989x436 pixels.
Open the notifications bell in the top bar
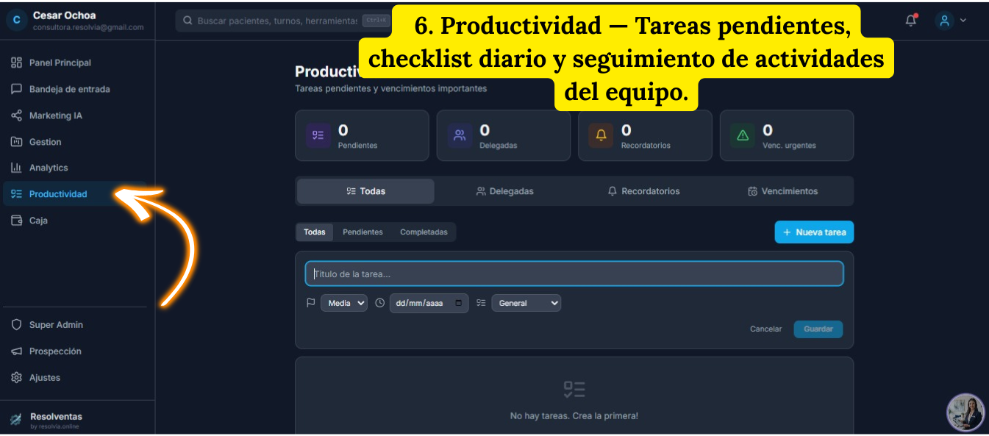910,21
